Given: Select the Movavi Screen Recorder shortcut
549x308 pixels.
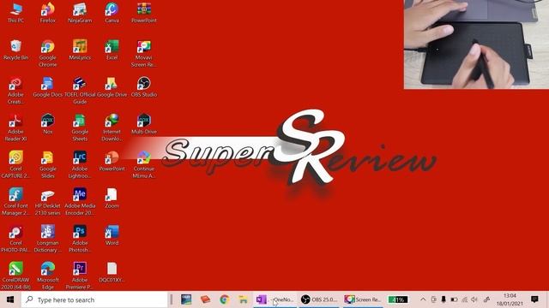Looking at the screenshot, I should pos(144,53).
